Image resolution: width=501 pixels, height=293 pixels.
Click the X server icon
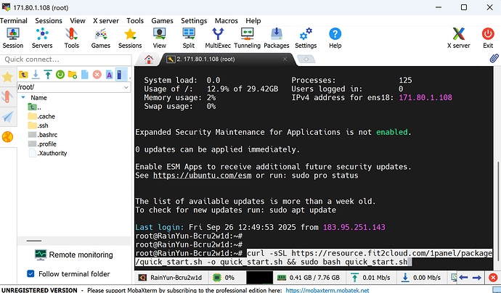click(x=456, y=38)
